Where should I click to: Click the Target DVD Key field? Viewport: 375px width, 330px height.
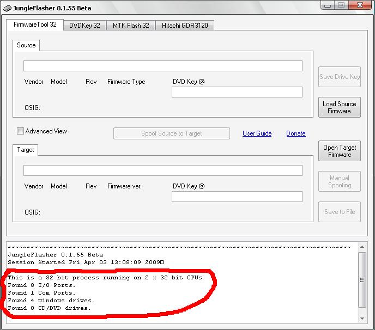coord(237,197)
